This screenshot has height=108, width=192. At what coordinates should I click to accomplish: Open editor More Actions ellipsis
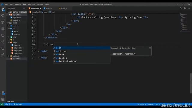189,8
